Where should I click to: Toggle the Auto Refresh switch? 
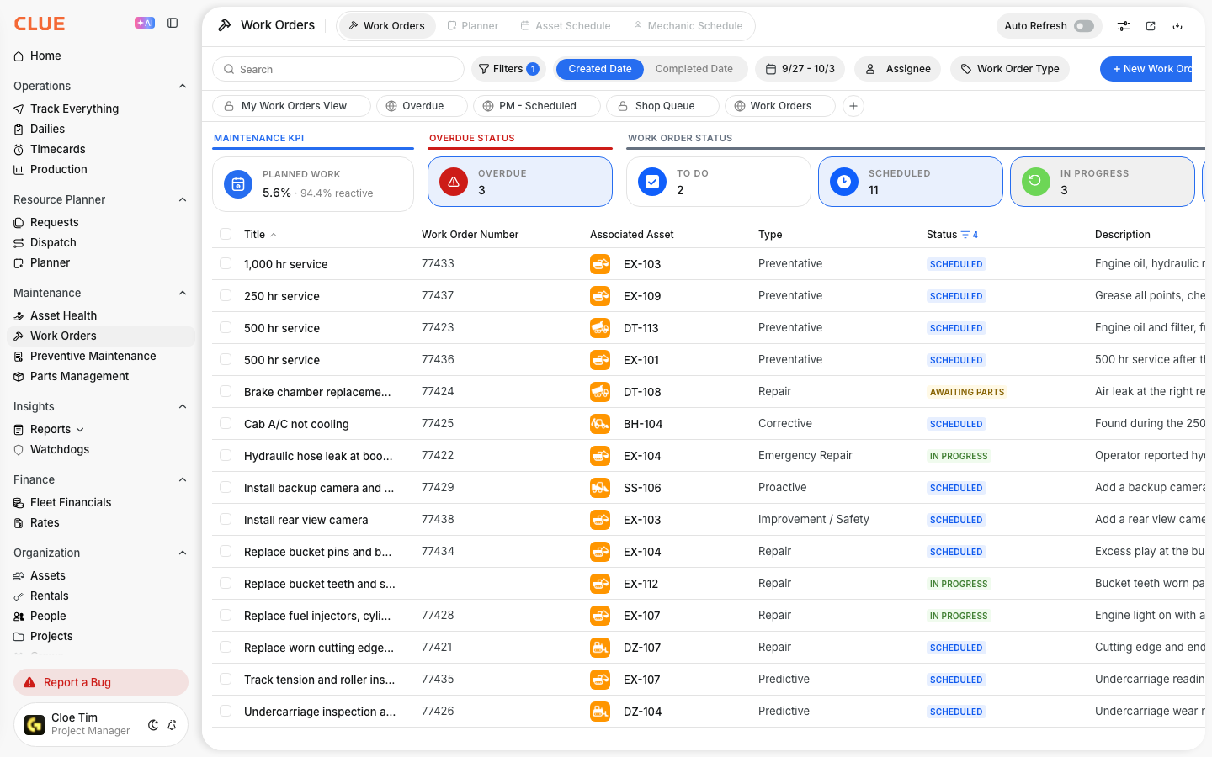1084,26
